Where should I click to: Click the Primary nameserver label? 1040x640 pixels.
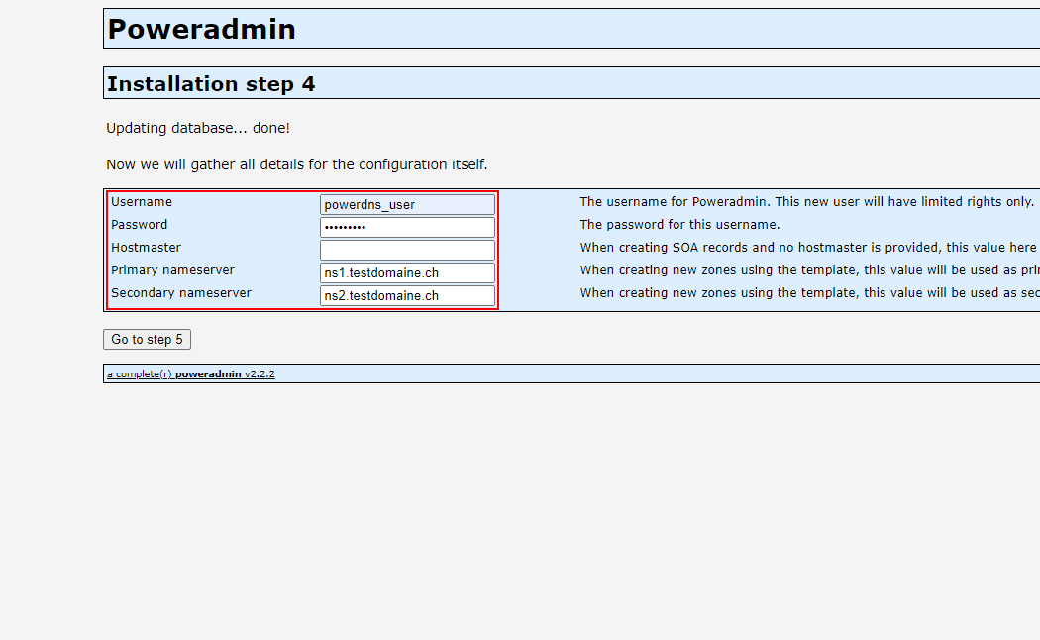pyautogui.click(x=172, y=269)
